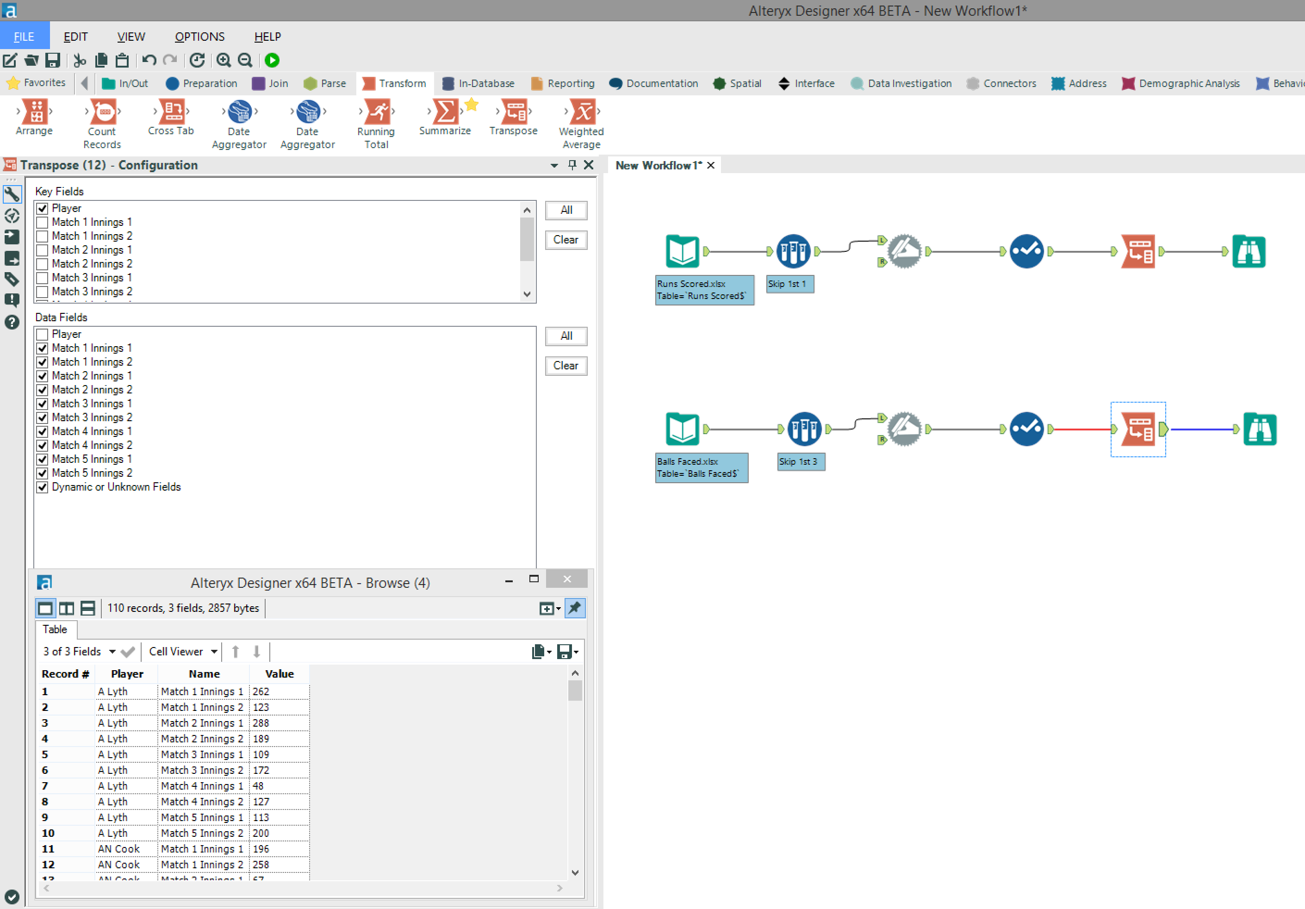Click the Data Fields All button
Image resolution: width=1305 pixels, height=909 pixels.
click(x=566, y=336)
